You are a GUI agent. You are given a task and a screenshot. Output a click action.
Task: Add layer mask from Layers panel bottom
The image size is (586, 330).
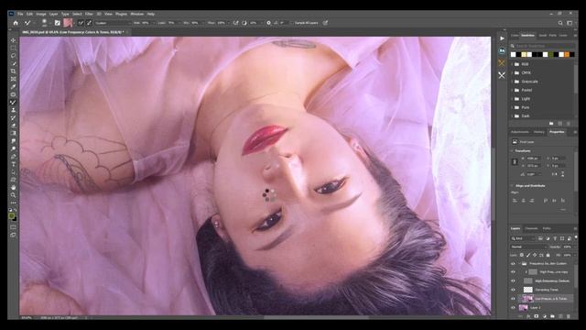click(x=537, y=316)
